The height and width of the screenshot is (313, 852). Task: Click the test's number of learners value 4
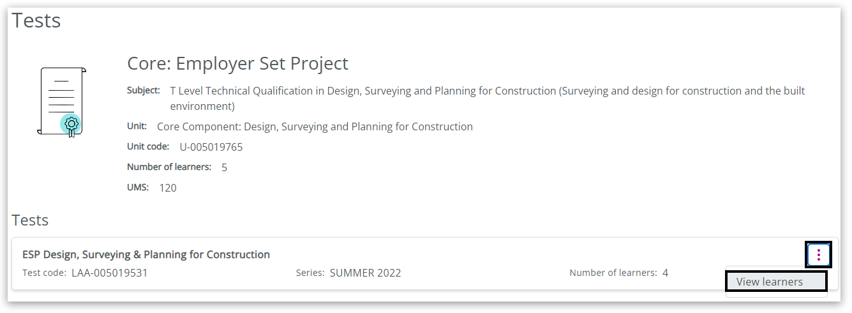(665, 273)
